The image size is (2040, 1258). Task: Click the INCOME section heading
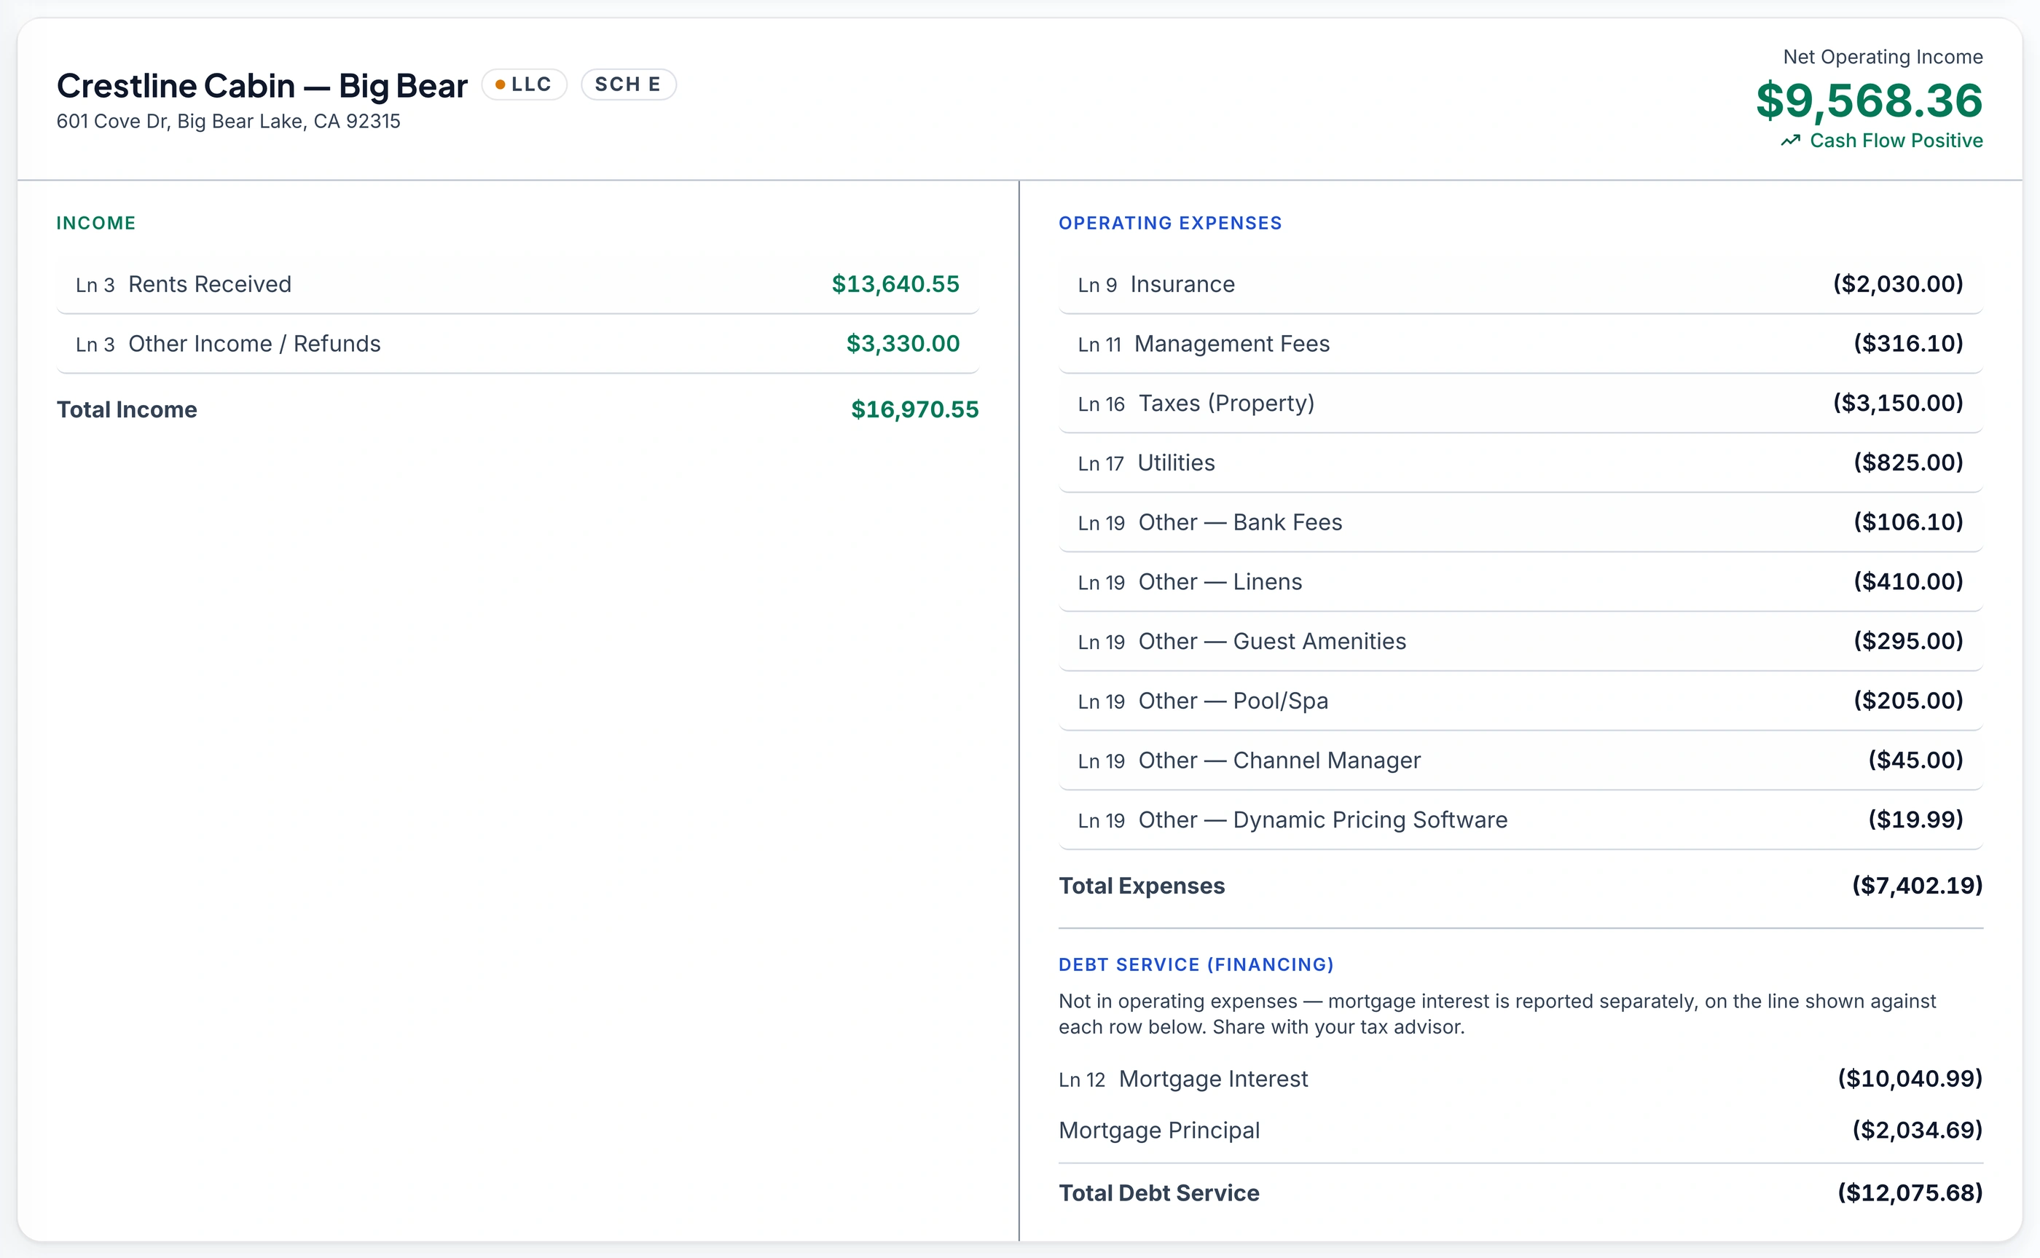[x=95, y=223]
